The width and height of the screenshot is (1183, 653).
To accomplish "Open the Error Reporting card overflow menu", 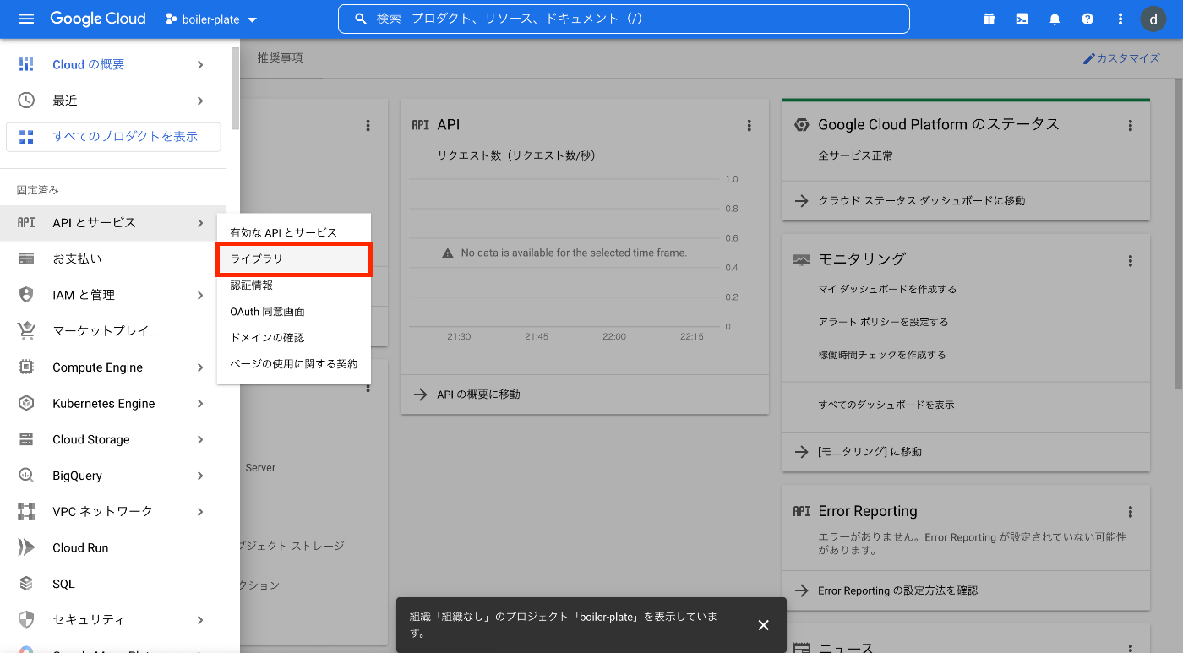I will tap(1131, 511).
